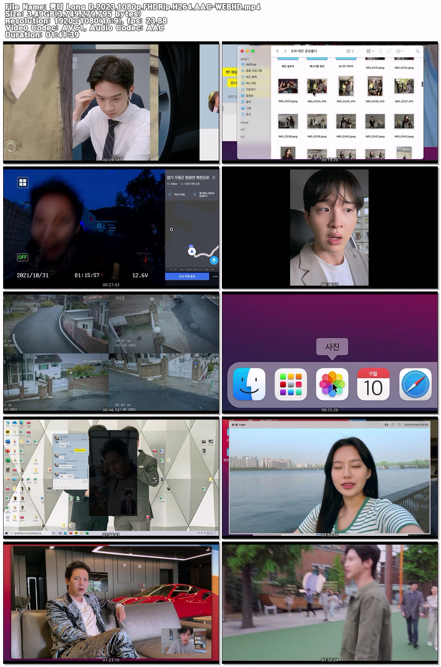Click the Finder search magnifier
441x667 pixels.
(417, 51)
